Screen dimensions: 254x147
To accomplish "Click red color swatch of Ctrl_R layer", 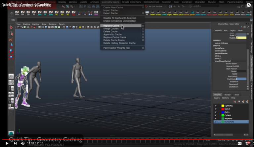I will pos(223,109).
